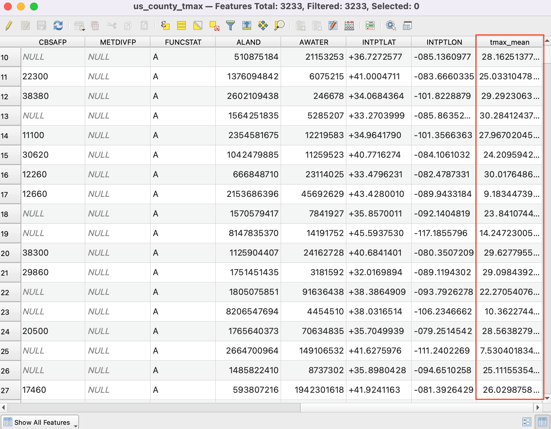Deselect all features using toolbar icon
Viewport: 551px width, 429px height.
(x=214, y=25)
